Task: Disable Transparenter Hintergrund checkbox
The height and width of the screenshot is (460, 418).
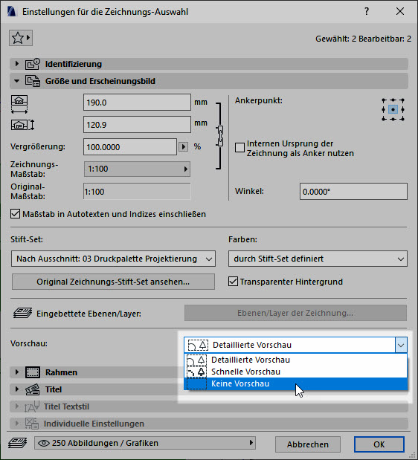Action: (x=233, y=282)
